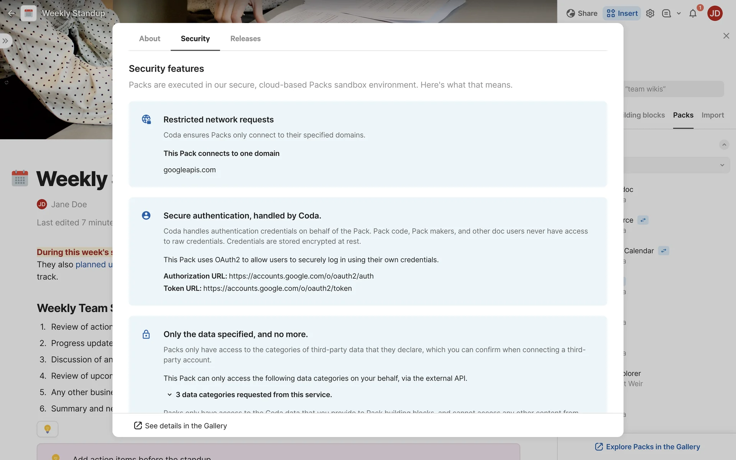Click the back arrow icon
The image size is (736, 460).
coord(11,13)
